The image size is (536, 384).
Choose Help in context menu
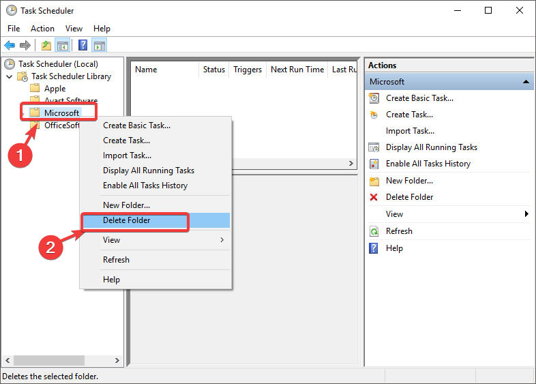click(156, 280)
